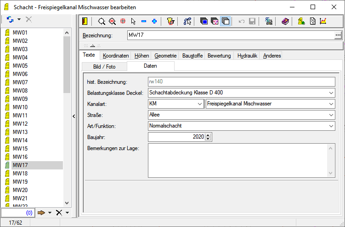This screenshot has width=345, height=227.
Task: Switch to the Bild / Foto subtab
Action: pos(103,66)
